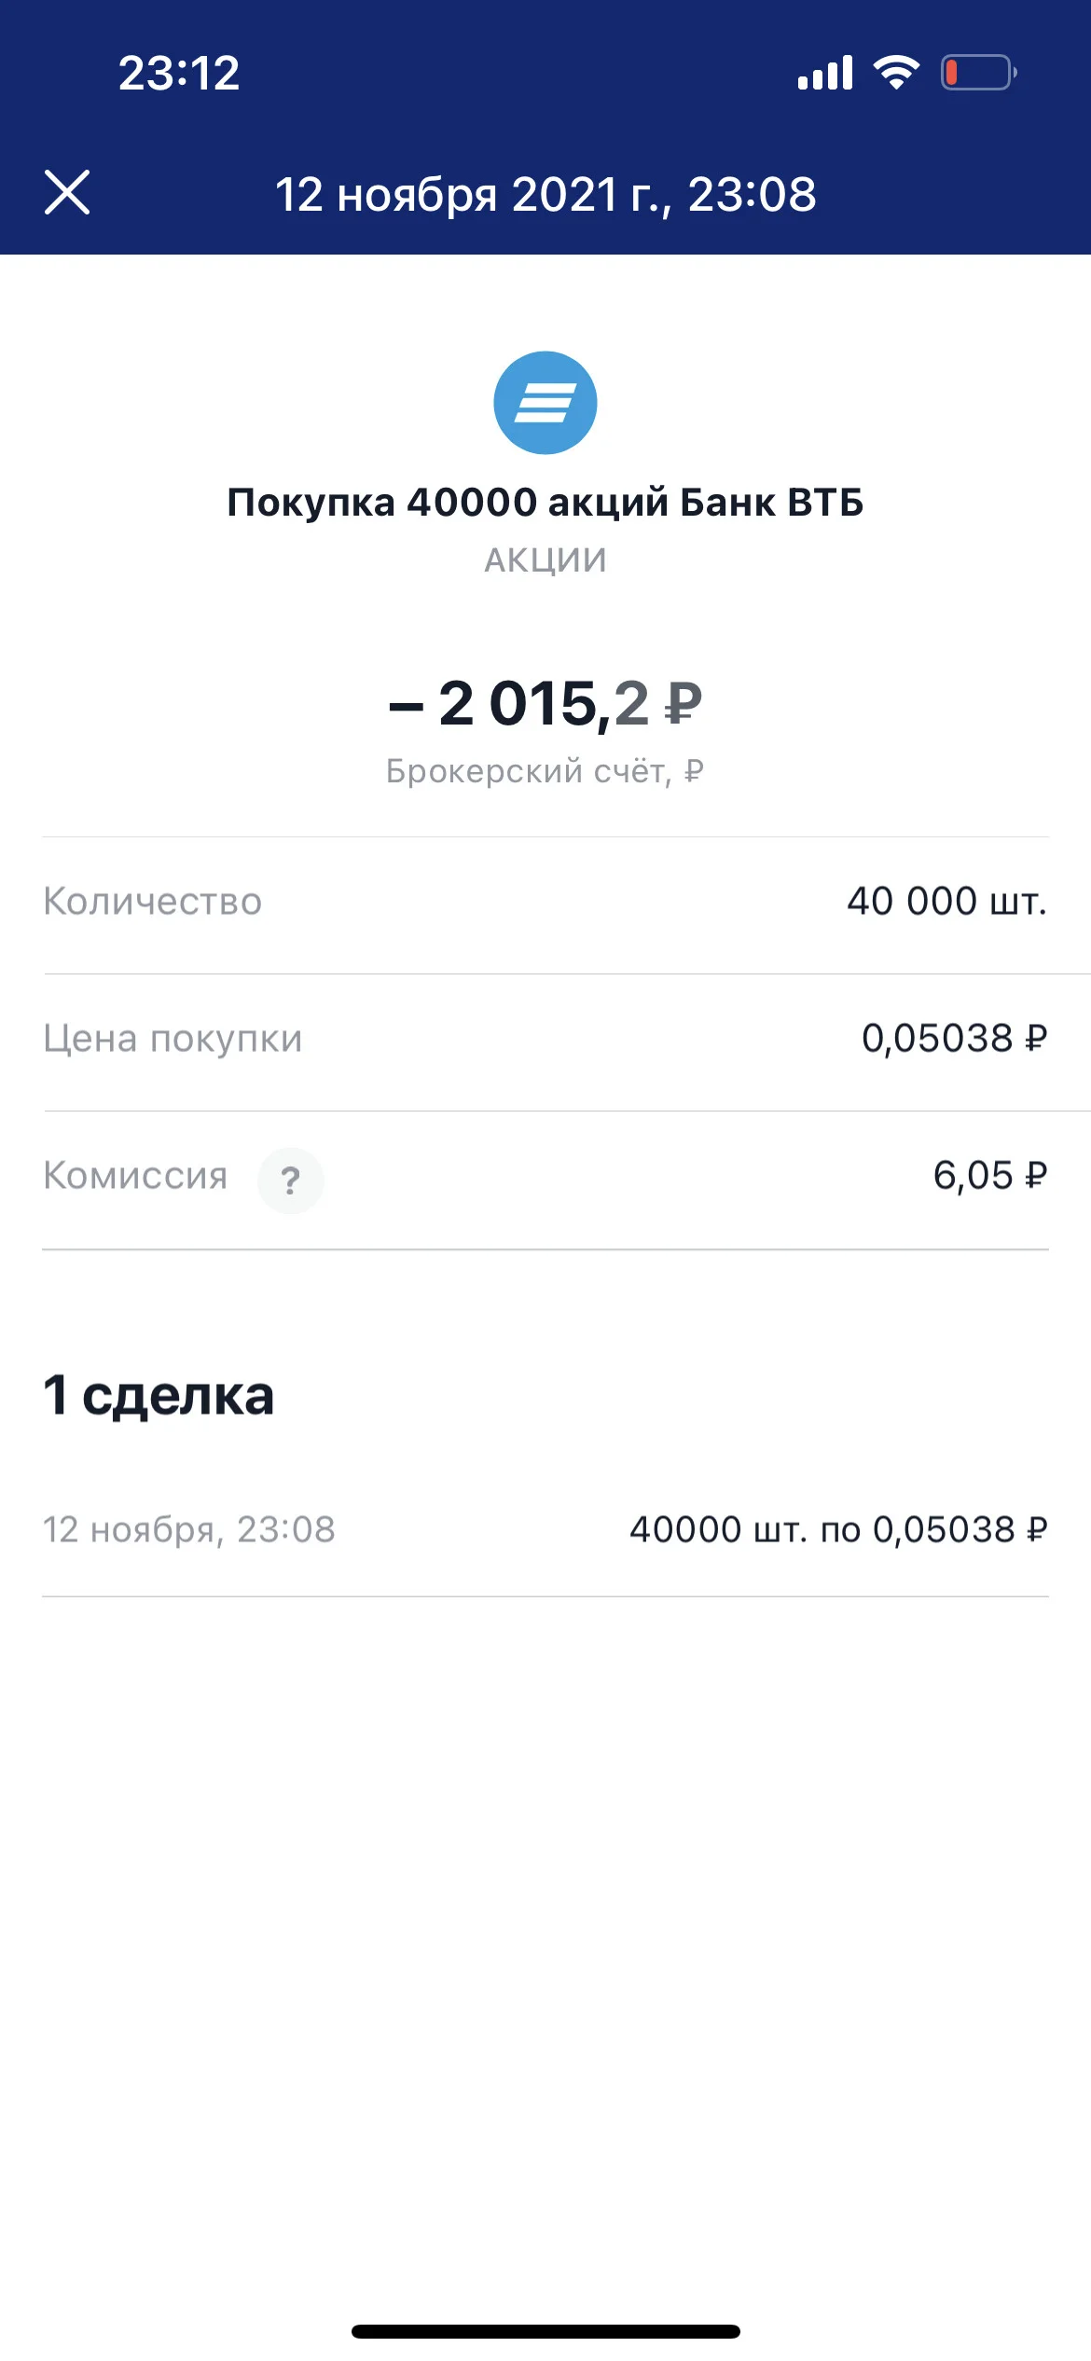The width and height of the screenshot is (1091, 2361).
Task: Open the deal entry from 12 ноября, 23:08
Action: point(545,1530)
